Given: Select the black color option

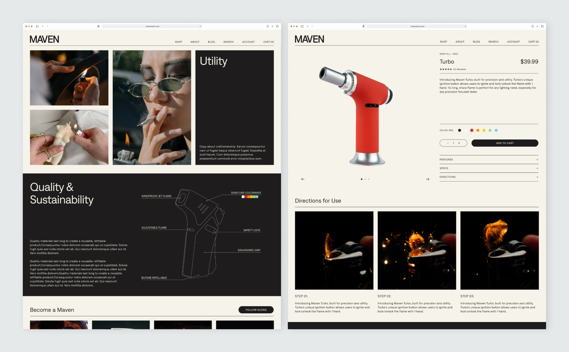Looking at the screenshot, I should [x=459, y=130].
